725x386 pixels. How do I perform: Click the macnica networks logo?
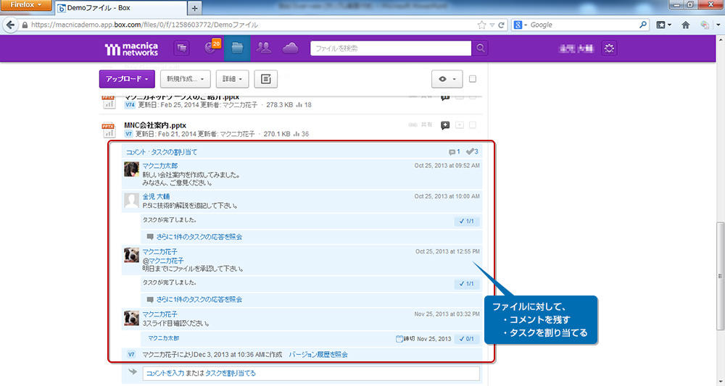(131, 49)
